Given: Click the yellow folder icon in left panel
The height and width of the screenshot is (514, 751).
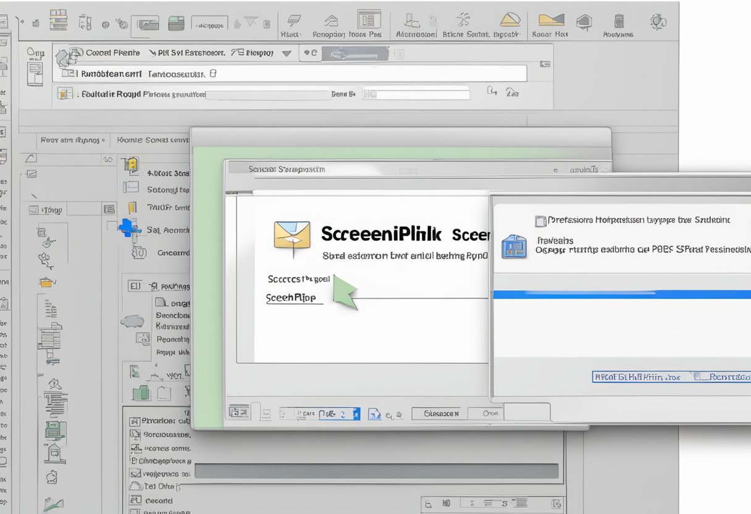Looking at the screenshot, I should pyautogui.click(x=46, y=282).
